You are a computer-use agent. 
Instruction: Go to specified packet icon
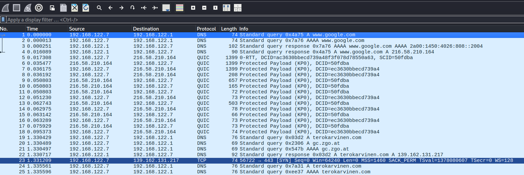click(x=132, y=7)
